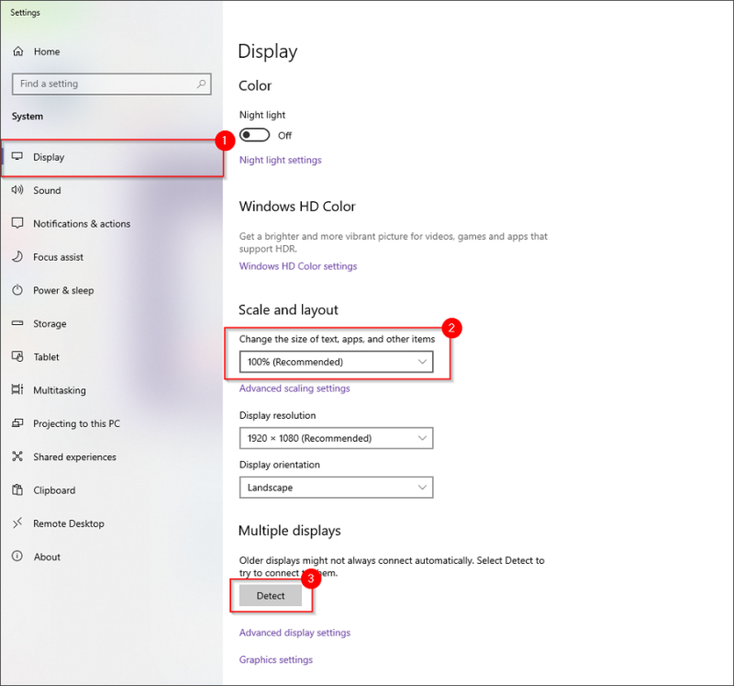Click the Power & sleep icon
The width and height of the screenshot is (734, 686).
pyautogui.click(x=17, y=290)
